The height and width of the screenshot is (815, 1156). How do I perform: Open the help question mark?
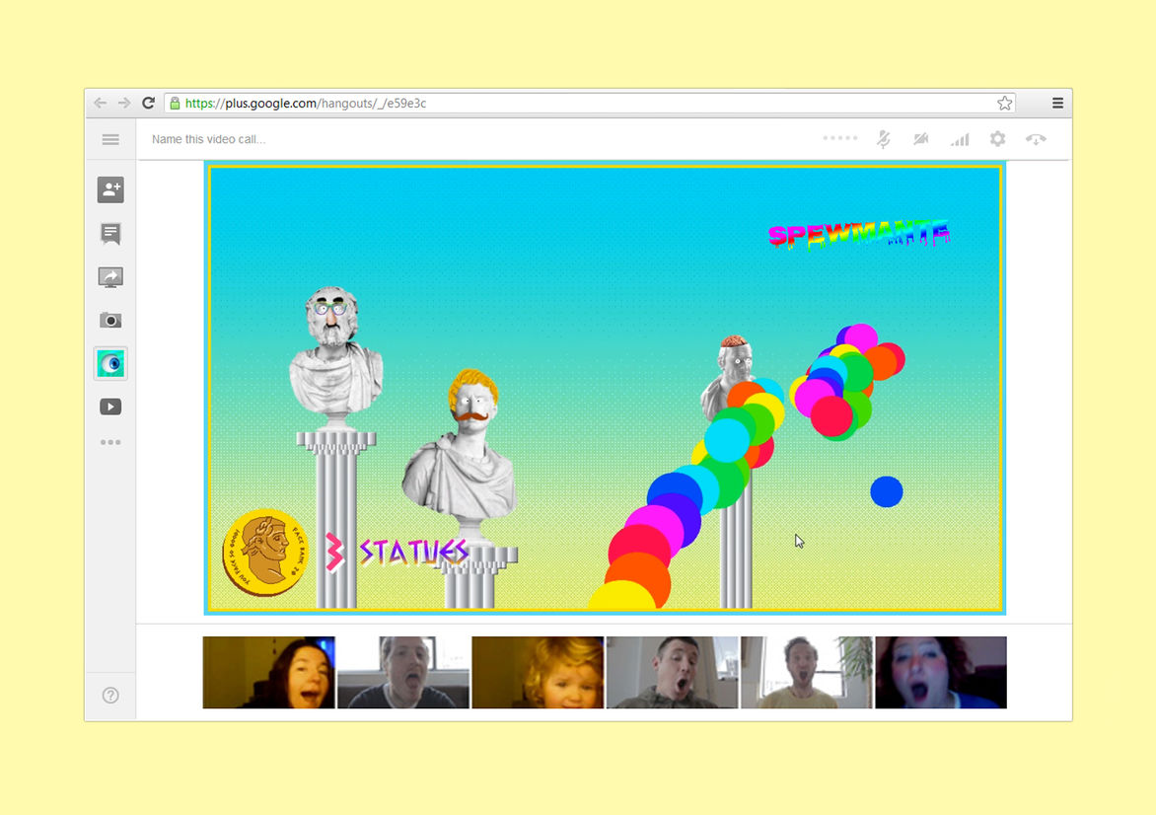[110, 696]
